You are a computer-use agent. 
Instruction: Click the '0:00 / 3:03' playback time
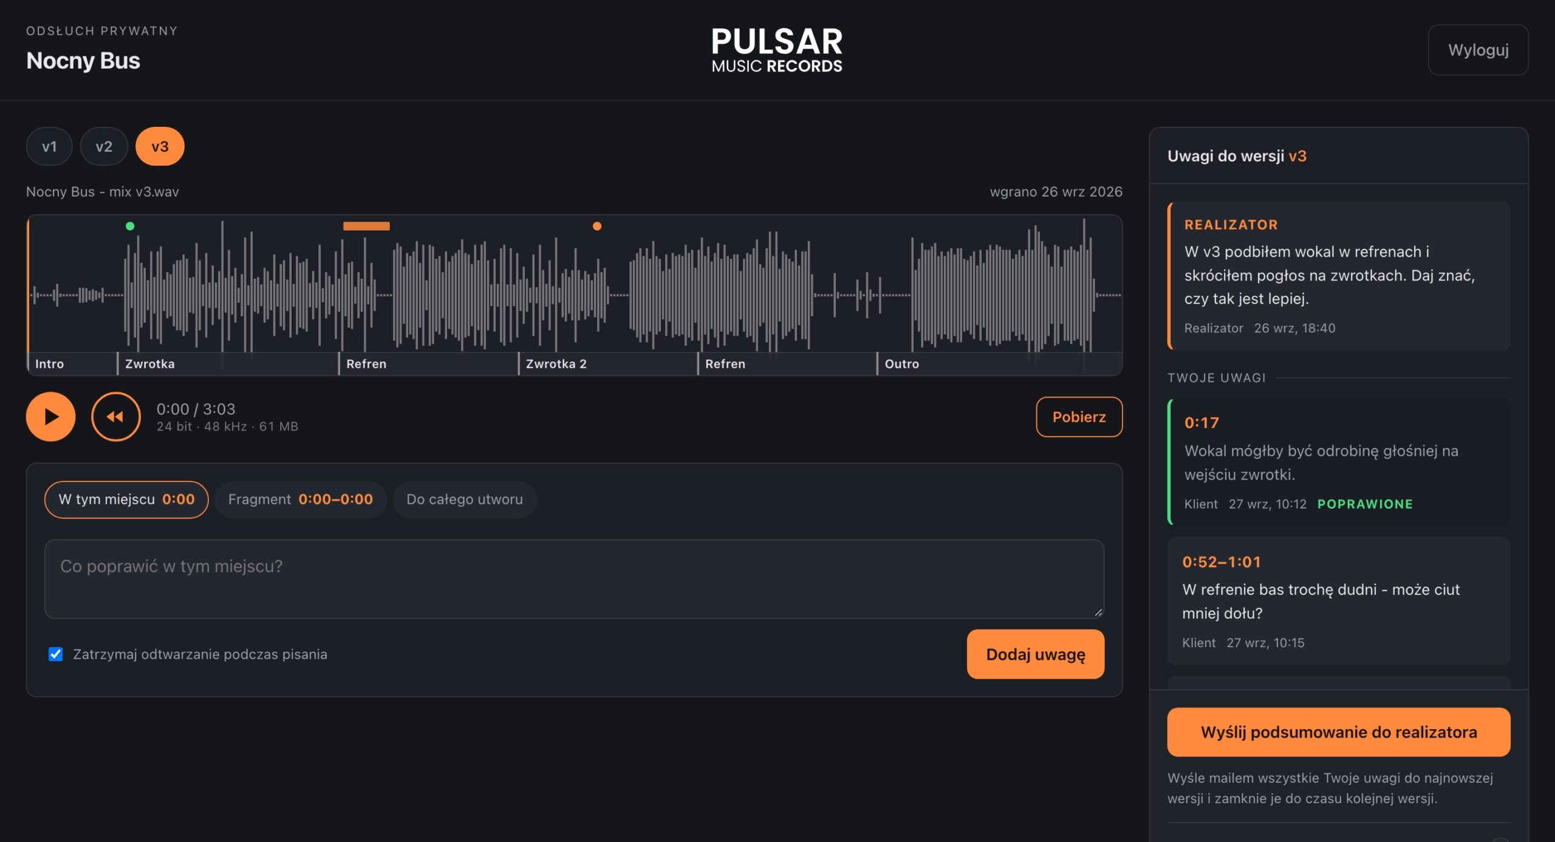(x=196, y=409)
